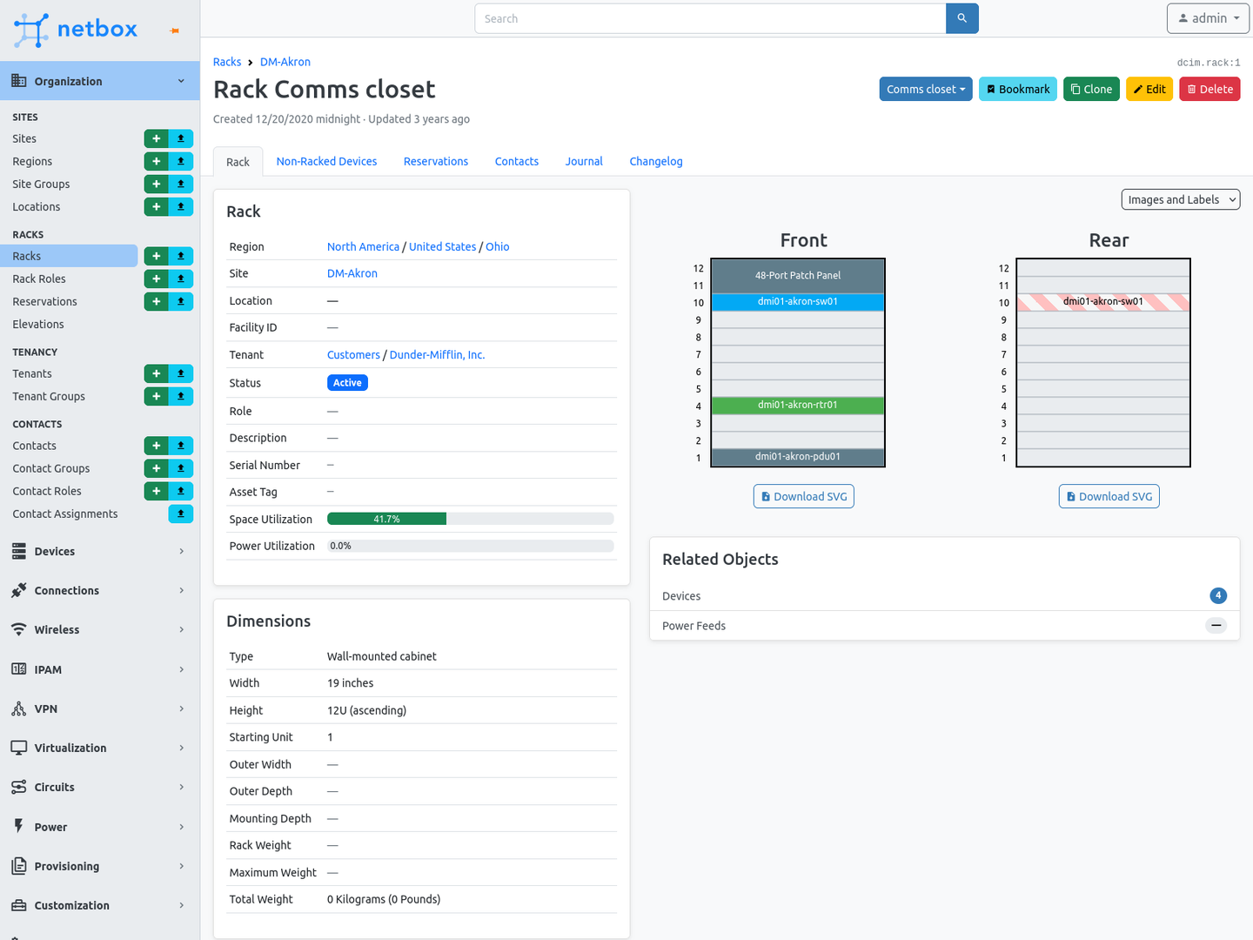Open the Comms closet dropdown button

(926, 89)
